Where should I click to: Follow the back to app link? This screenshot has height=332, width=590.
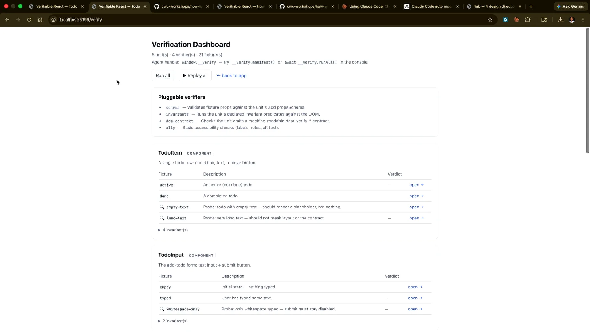coord(231,76)
